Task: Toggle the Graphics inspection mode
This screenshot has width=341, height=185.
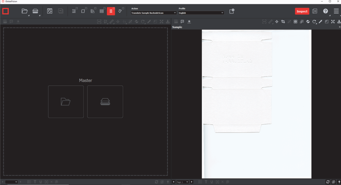Action: pyautogui.click(x=83, y=11)
